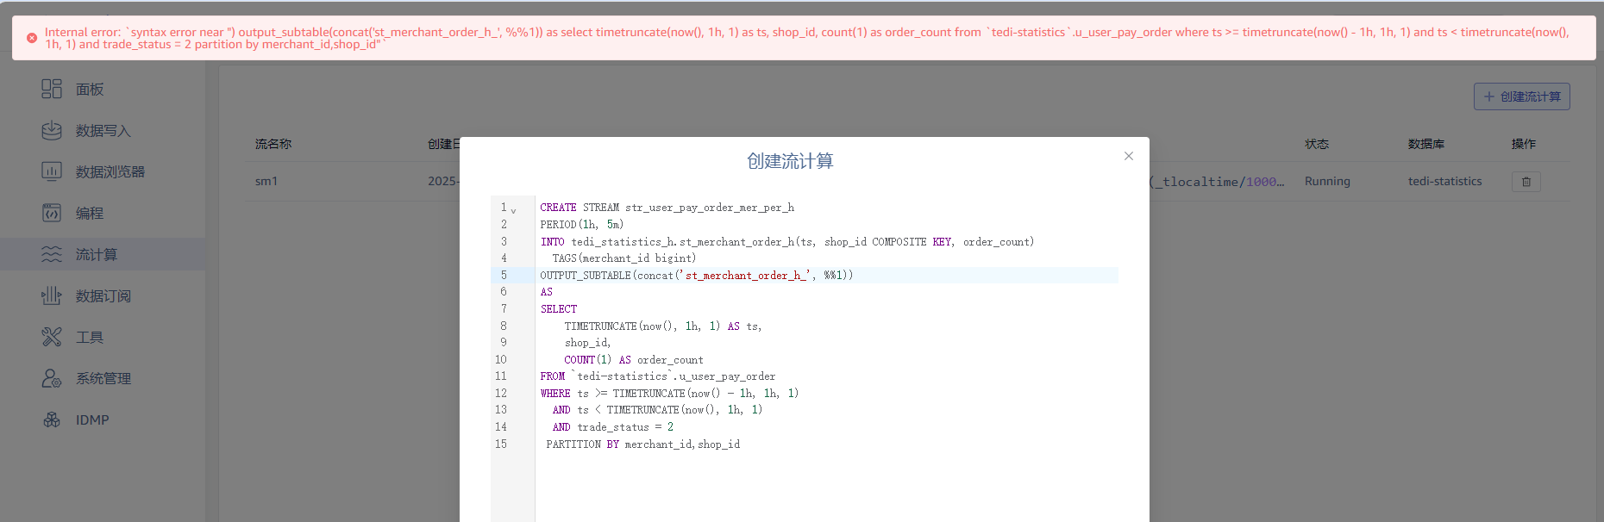This screenshot has height=522, width=1604.
Task: Click the 编程 programming icon
Action: (x=52, y=213)
